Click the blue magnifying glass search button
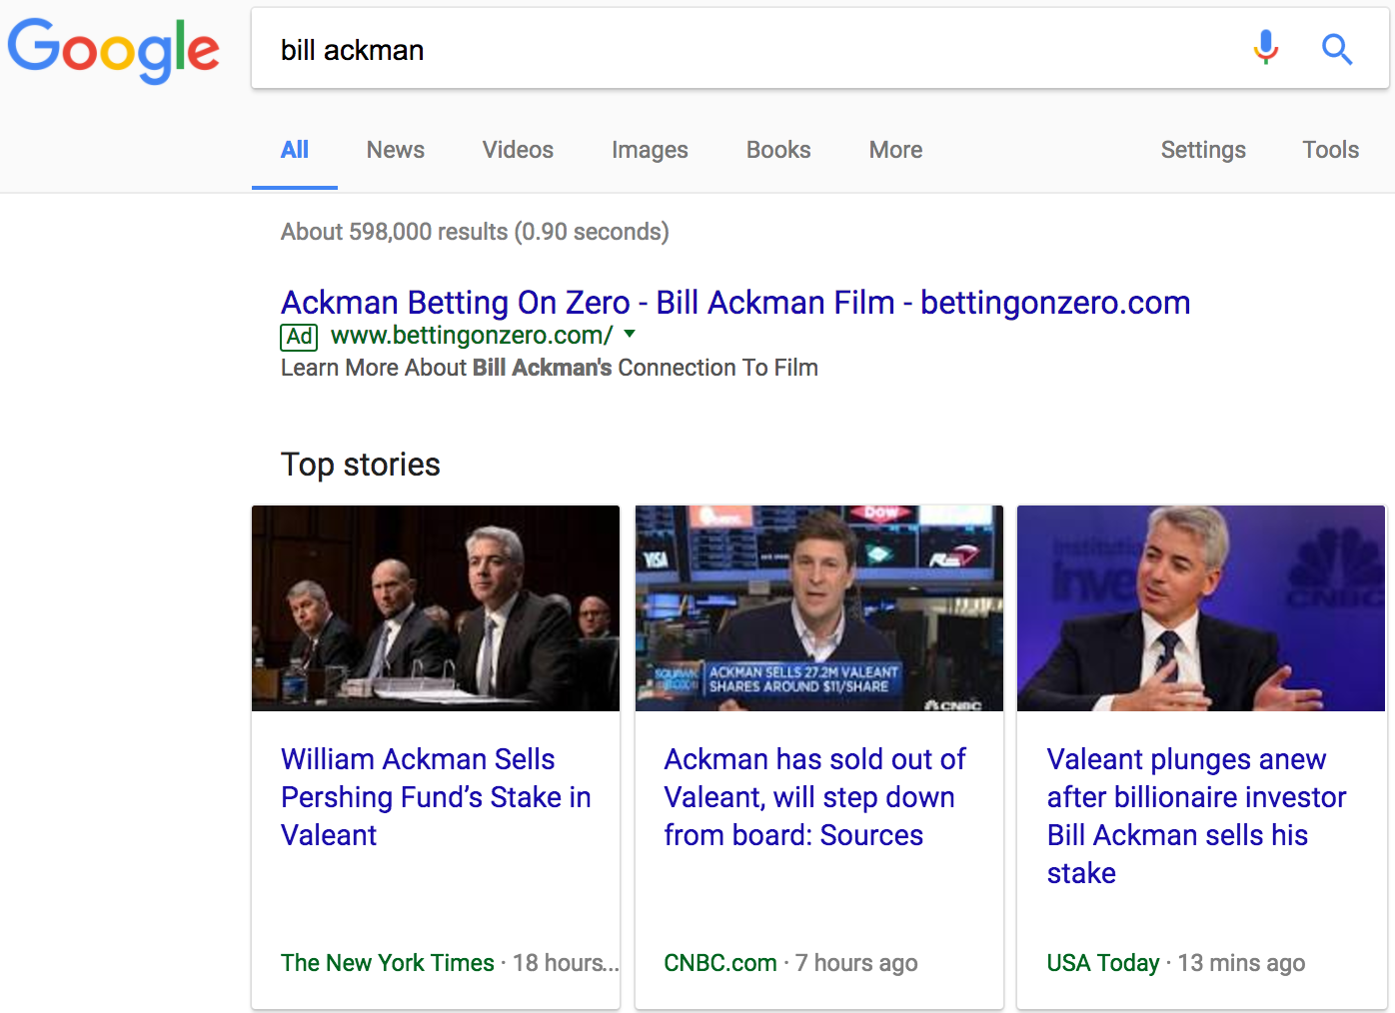The image size is (1395, 1013). tap(1337, 48)
